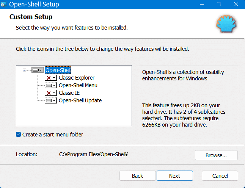Click the feature description text about usability enhancements
The image size is (245, 188).
click(183, 75)
